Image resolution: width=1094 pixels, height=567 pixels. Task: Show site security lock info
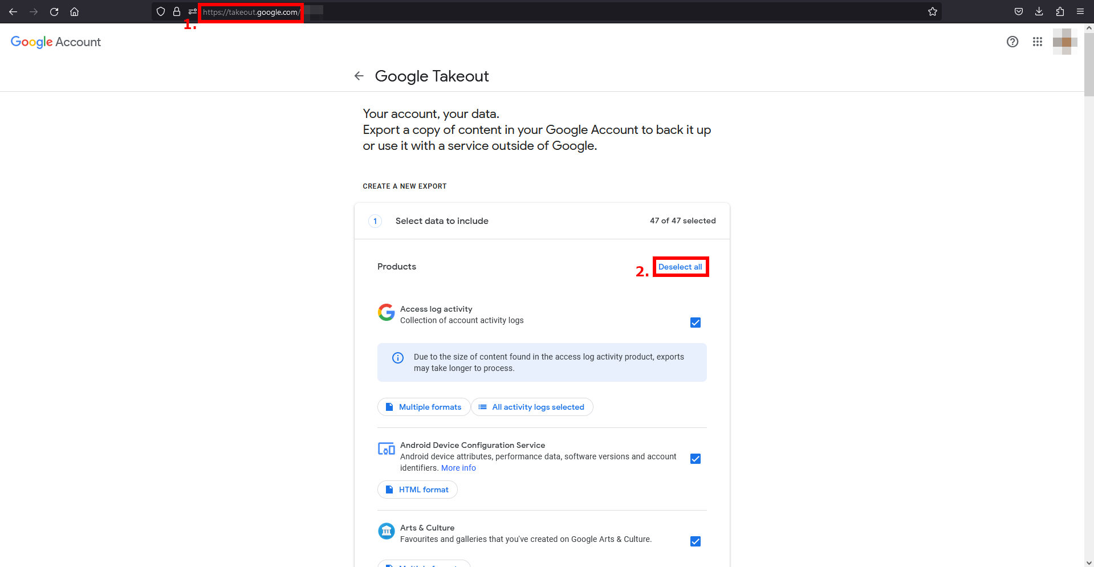177,11
